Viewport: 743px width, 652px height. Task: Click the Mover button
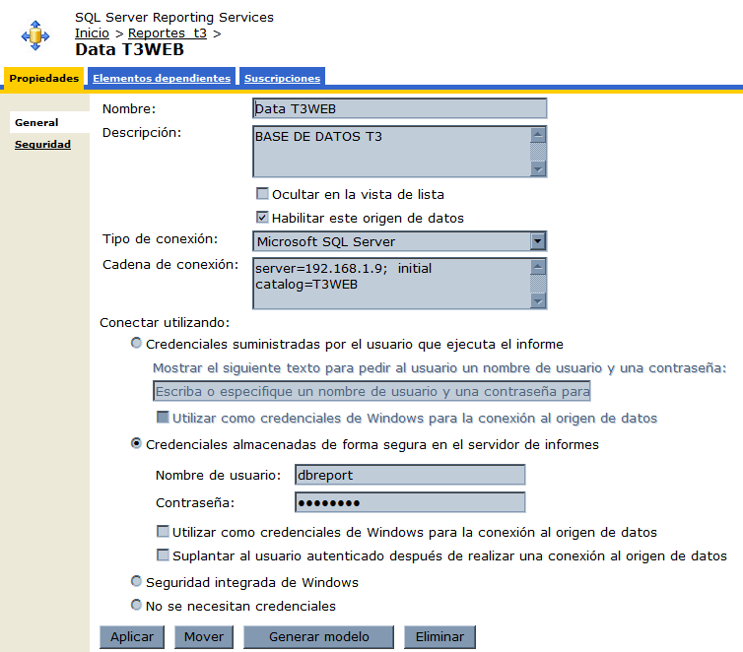[x=204, y=637]
